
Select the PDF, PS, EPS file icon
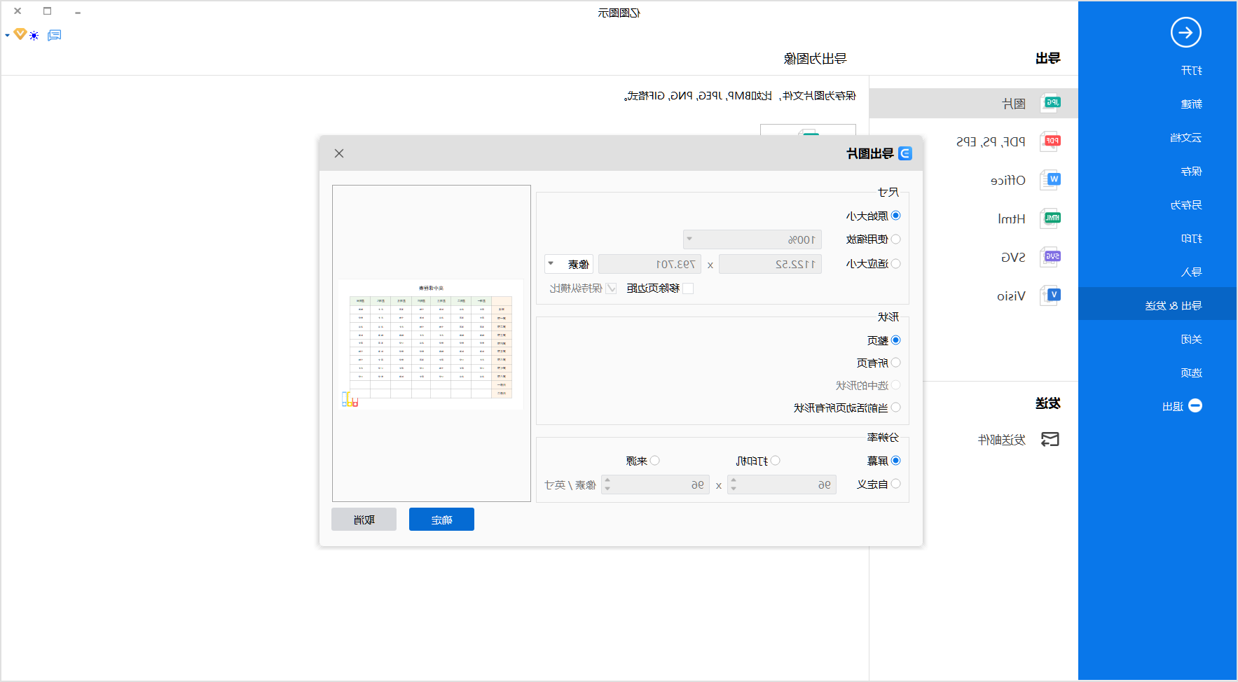[1050, 141]
